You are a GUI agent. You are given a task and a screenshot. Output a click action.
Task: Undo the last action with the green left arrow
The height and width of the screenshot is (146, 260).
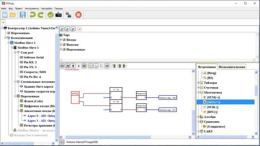click(32, 15)
